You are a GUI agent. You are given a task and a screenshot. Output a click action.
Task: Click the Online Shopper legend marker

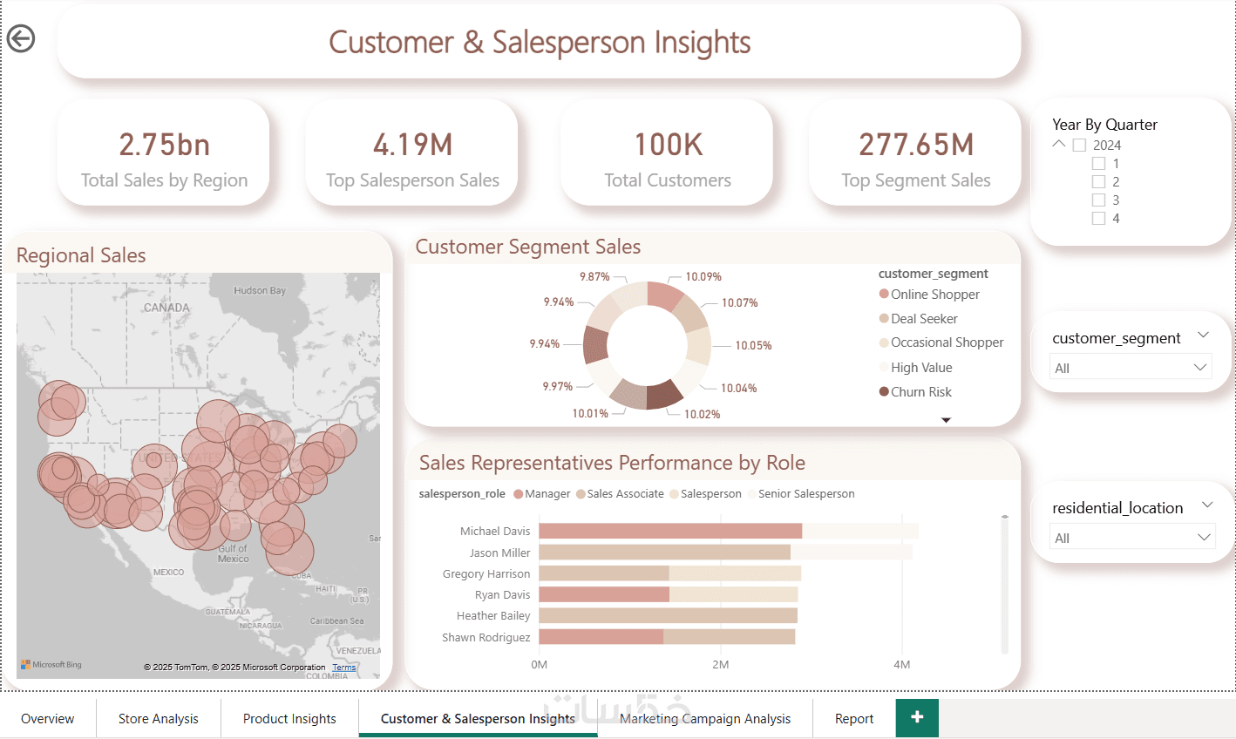point(884,295)
